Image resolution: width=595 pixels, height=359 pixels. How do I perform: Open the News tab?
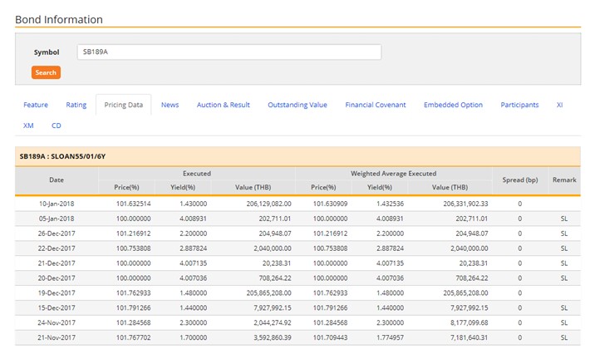170,105
